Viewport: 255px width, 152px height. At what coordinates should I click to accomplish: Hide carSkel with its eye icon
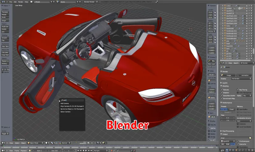pyautogui.click(x=247, y=8)
